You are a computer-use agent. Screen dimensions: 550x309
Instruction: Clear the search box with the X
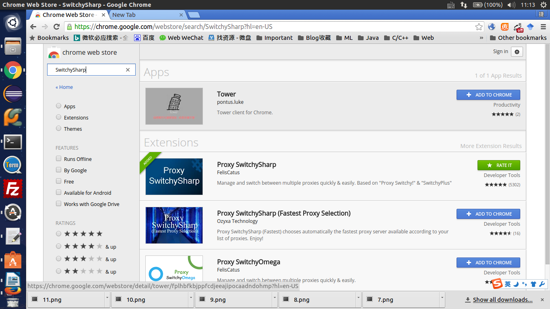128,70
